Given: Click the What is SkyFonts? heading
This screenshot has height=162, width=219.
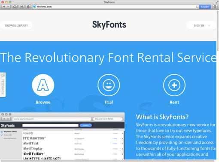Looking at the screenshot, I should pos(162,117).
